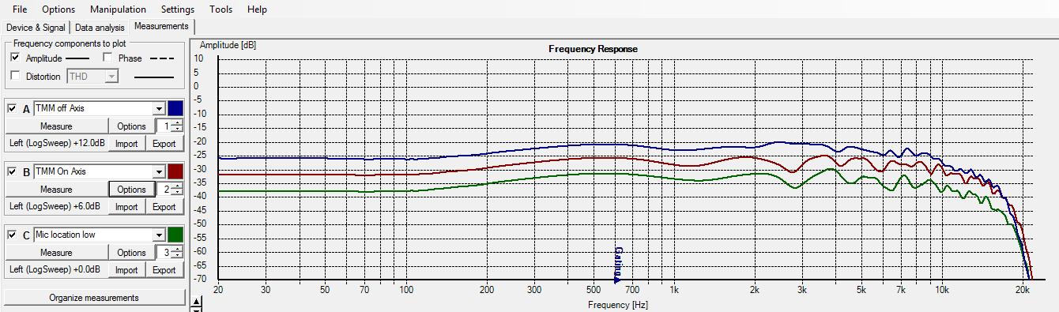Viewport: 1059px width, 312px height.
Task: Click the 'TMM off Axis' name field
Action: [93, 108]
